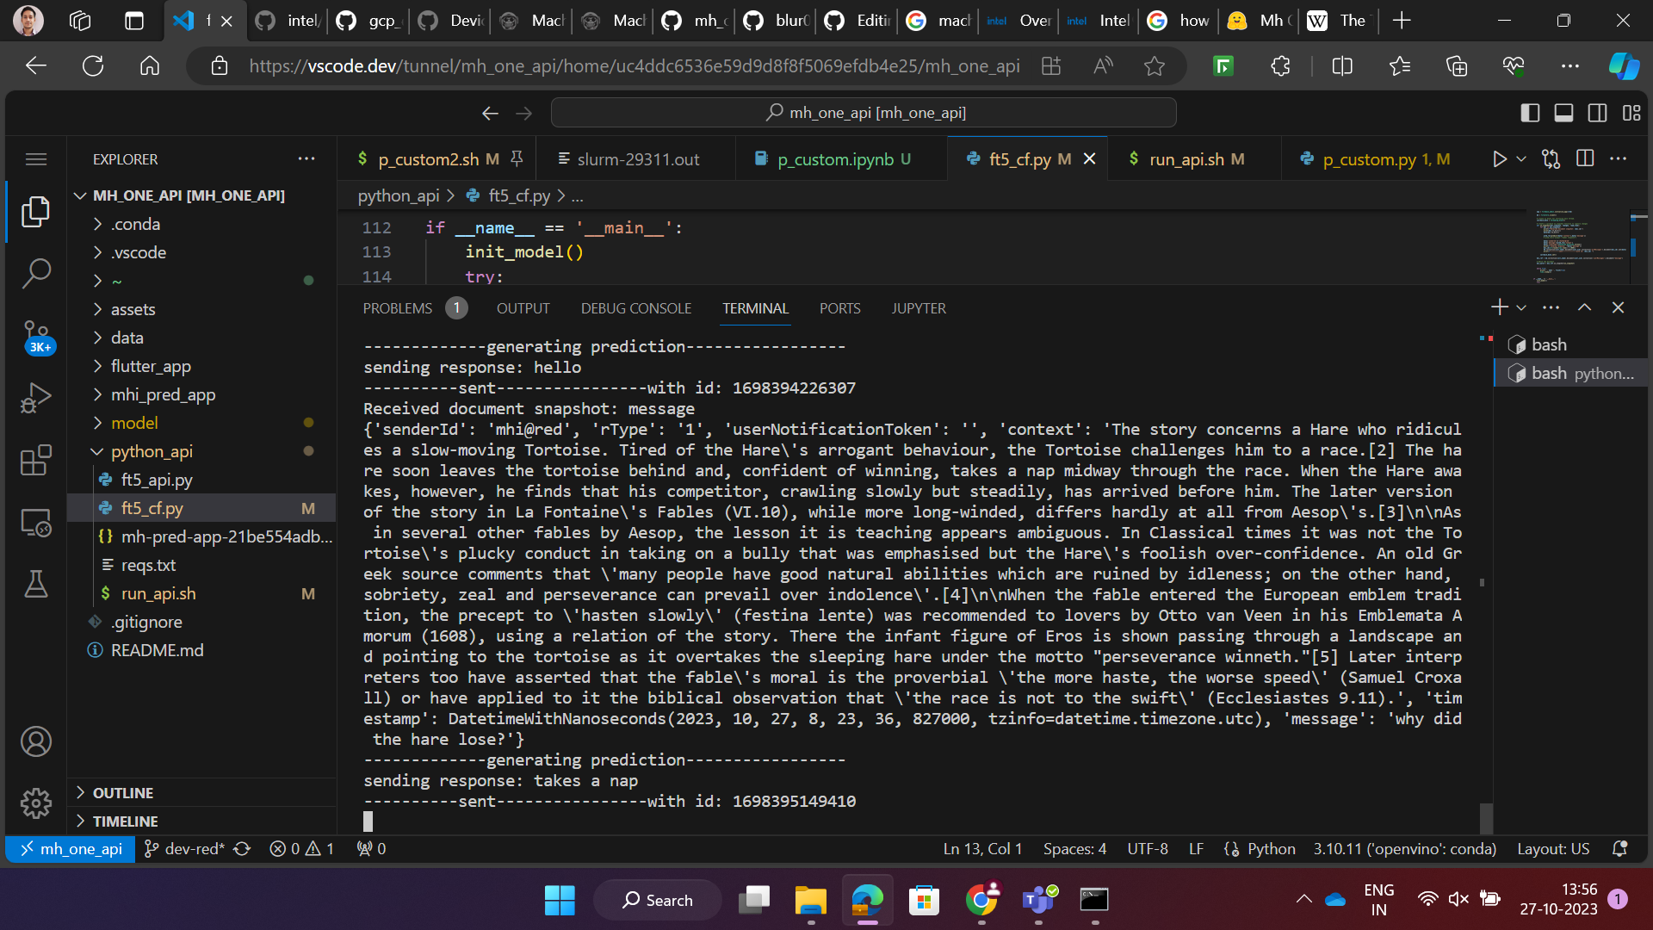Open the Manage settings gear
The width and height of the screenshot is (1653, 930).
point(36,803)
